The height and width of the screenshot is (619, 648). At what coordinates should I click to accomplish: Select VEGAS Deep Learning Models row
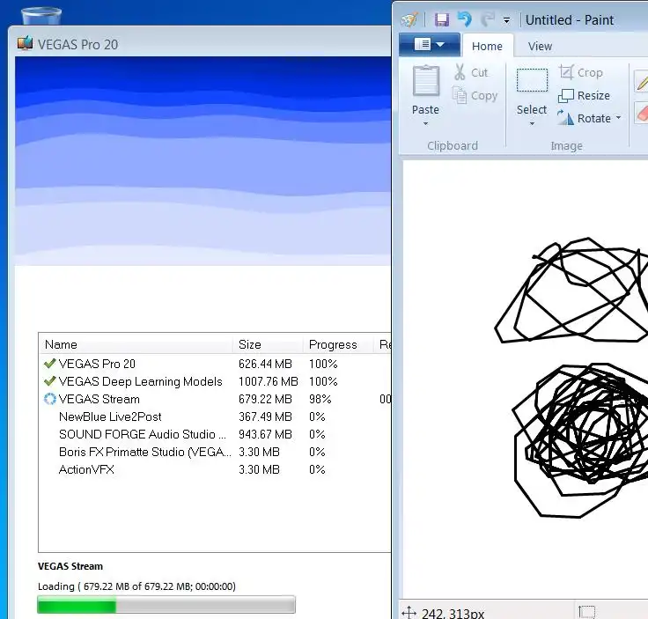(215, 381)
